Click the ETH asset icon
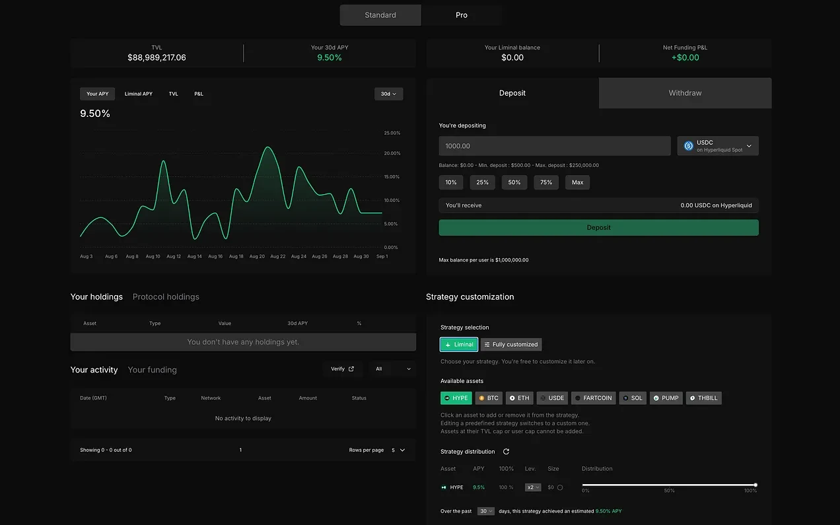Screen dimensions: 840x525 point(512,398)
